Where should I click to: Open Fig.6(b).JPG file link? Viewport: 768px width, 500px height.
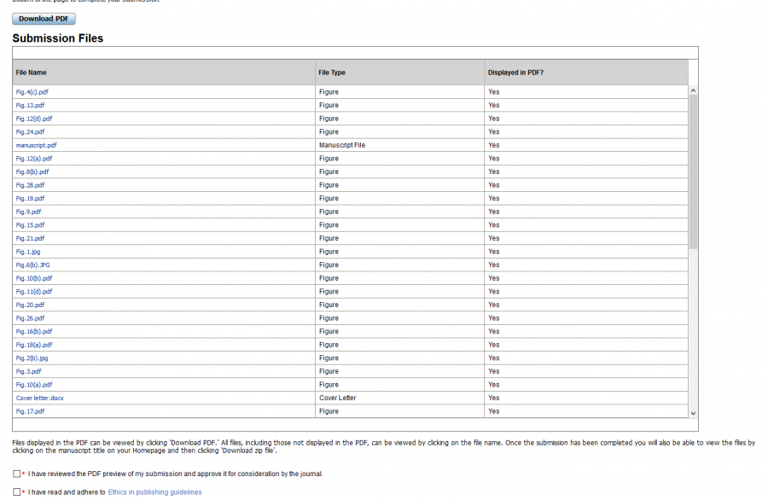pos(33,265)
